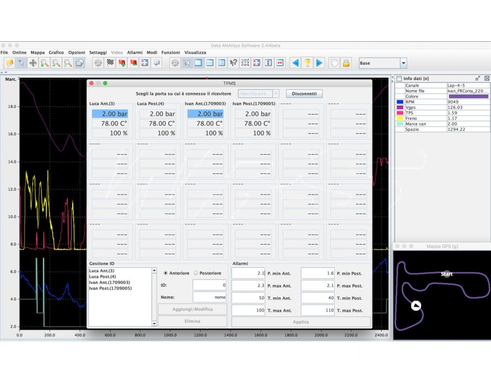Click the padlock icon in toolbar

(346, 63)
